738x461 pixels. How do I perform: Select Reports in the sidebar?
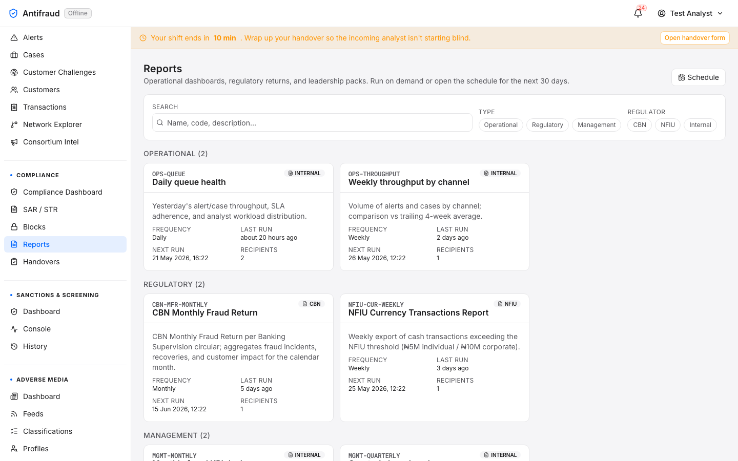[65, 244]
